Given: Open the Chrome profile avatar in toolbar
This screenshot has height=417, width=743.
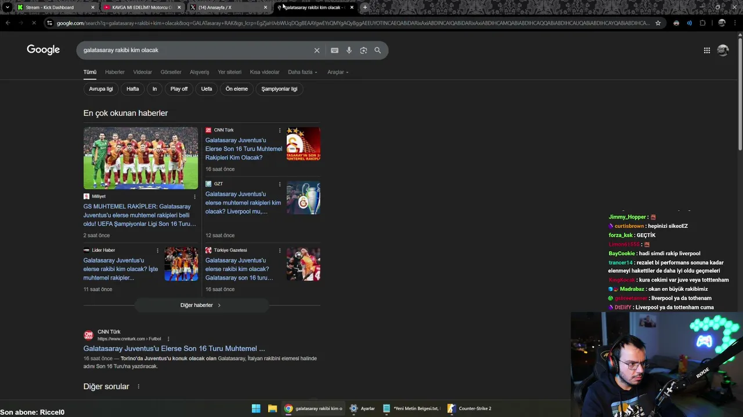Looking at the screenshot, I should 722,23.
